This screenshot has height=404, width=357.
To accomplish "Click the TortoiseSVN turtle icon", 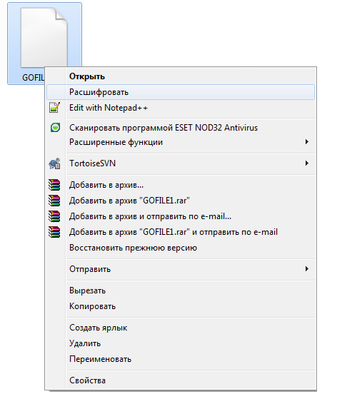I will (54, 163).
